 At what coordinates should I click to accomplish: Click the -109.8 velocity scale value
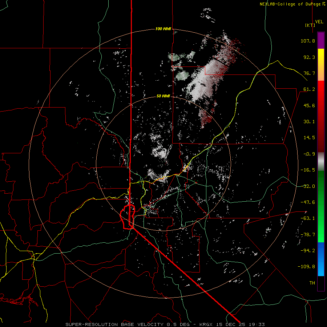point(306,267)
